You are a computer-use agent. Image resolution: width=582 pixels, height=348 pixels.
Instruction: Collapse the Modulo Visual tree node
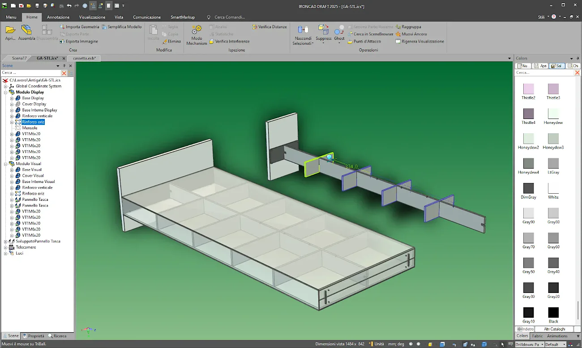pos(6,164)
